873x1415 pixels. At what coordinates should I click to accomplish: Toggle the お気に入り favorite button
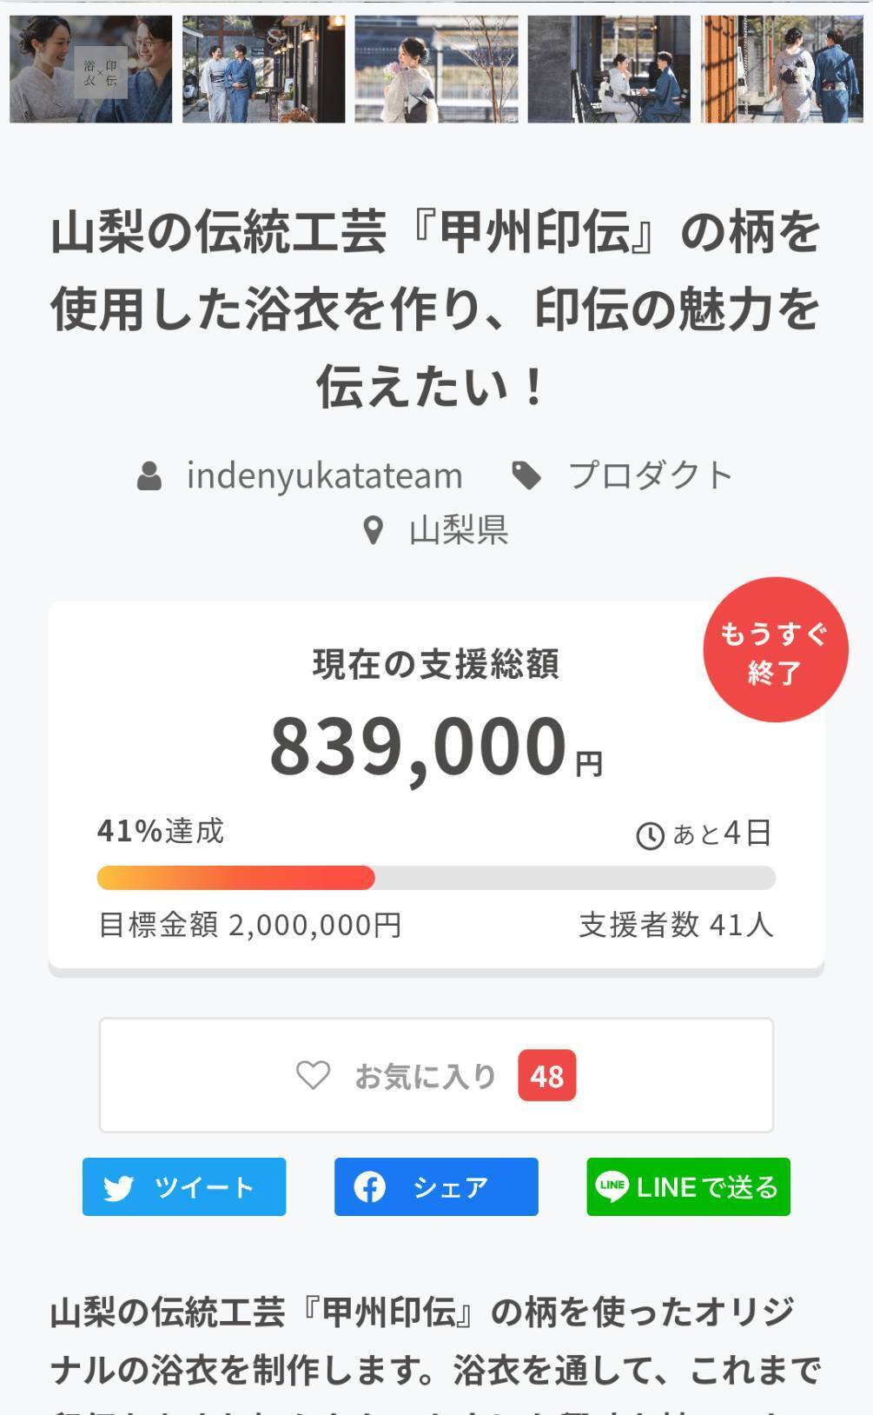pyautogui.click(x=436, y=1075)
